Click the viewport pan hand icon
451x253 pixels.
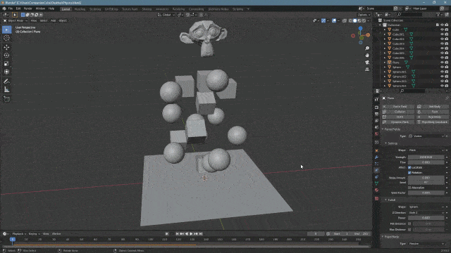click(367, 55)
